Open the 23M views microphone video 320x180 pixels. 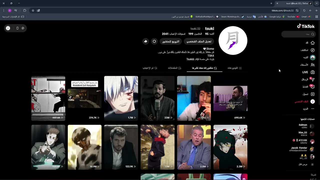click(157, 98)
